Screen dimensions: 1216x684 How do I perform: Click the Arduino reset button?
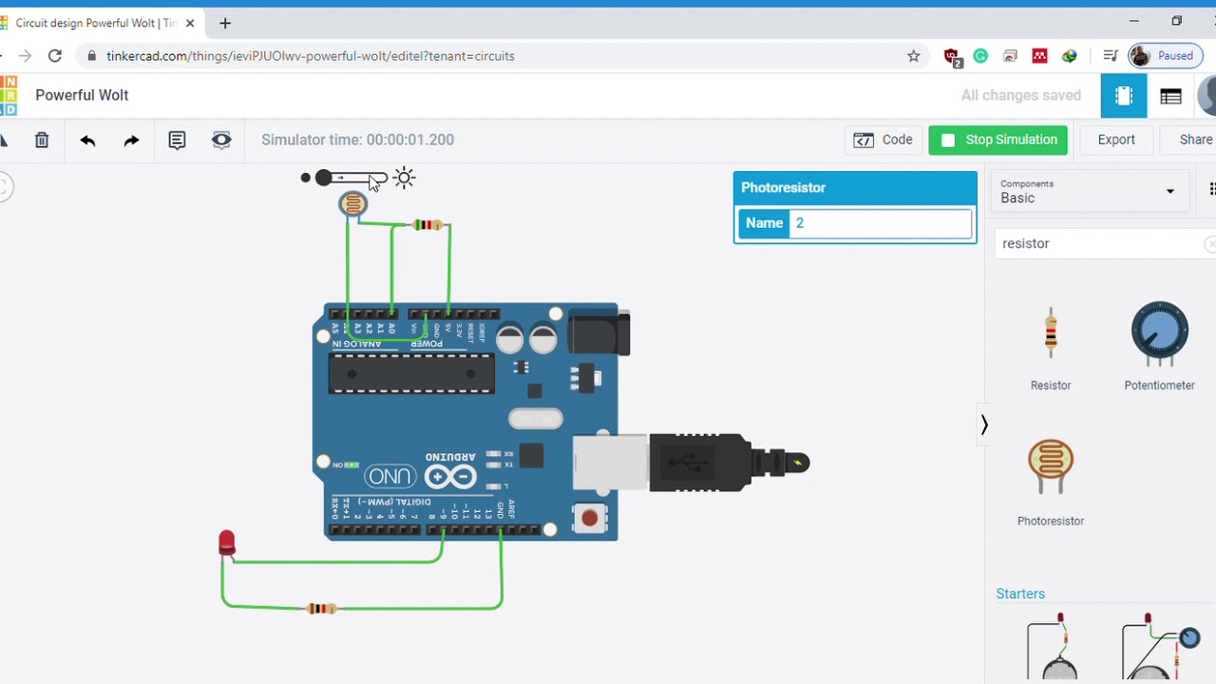click(590, 518)
